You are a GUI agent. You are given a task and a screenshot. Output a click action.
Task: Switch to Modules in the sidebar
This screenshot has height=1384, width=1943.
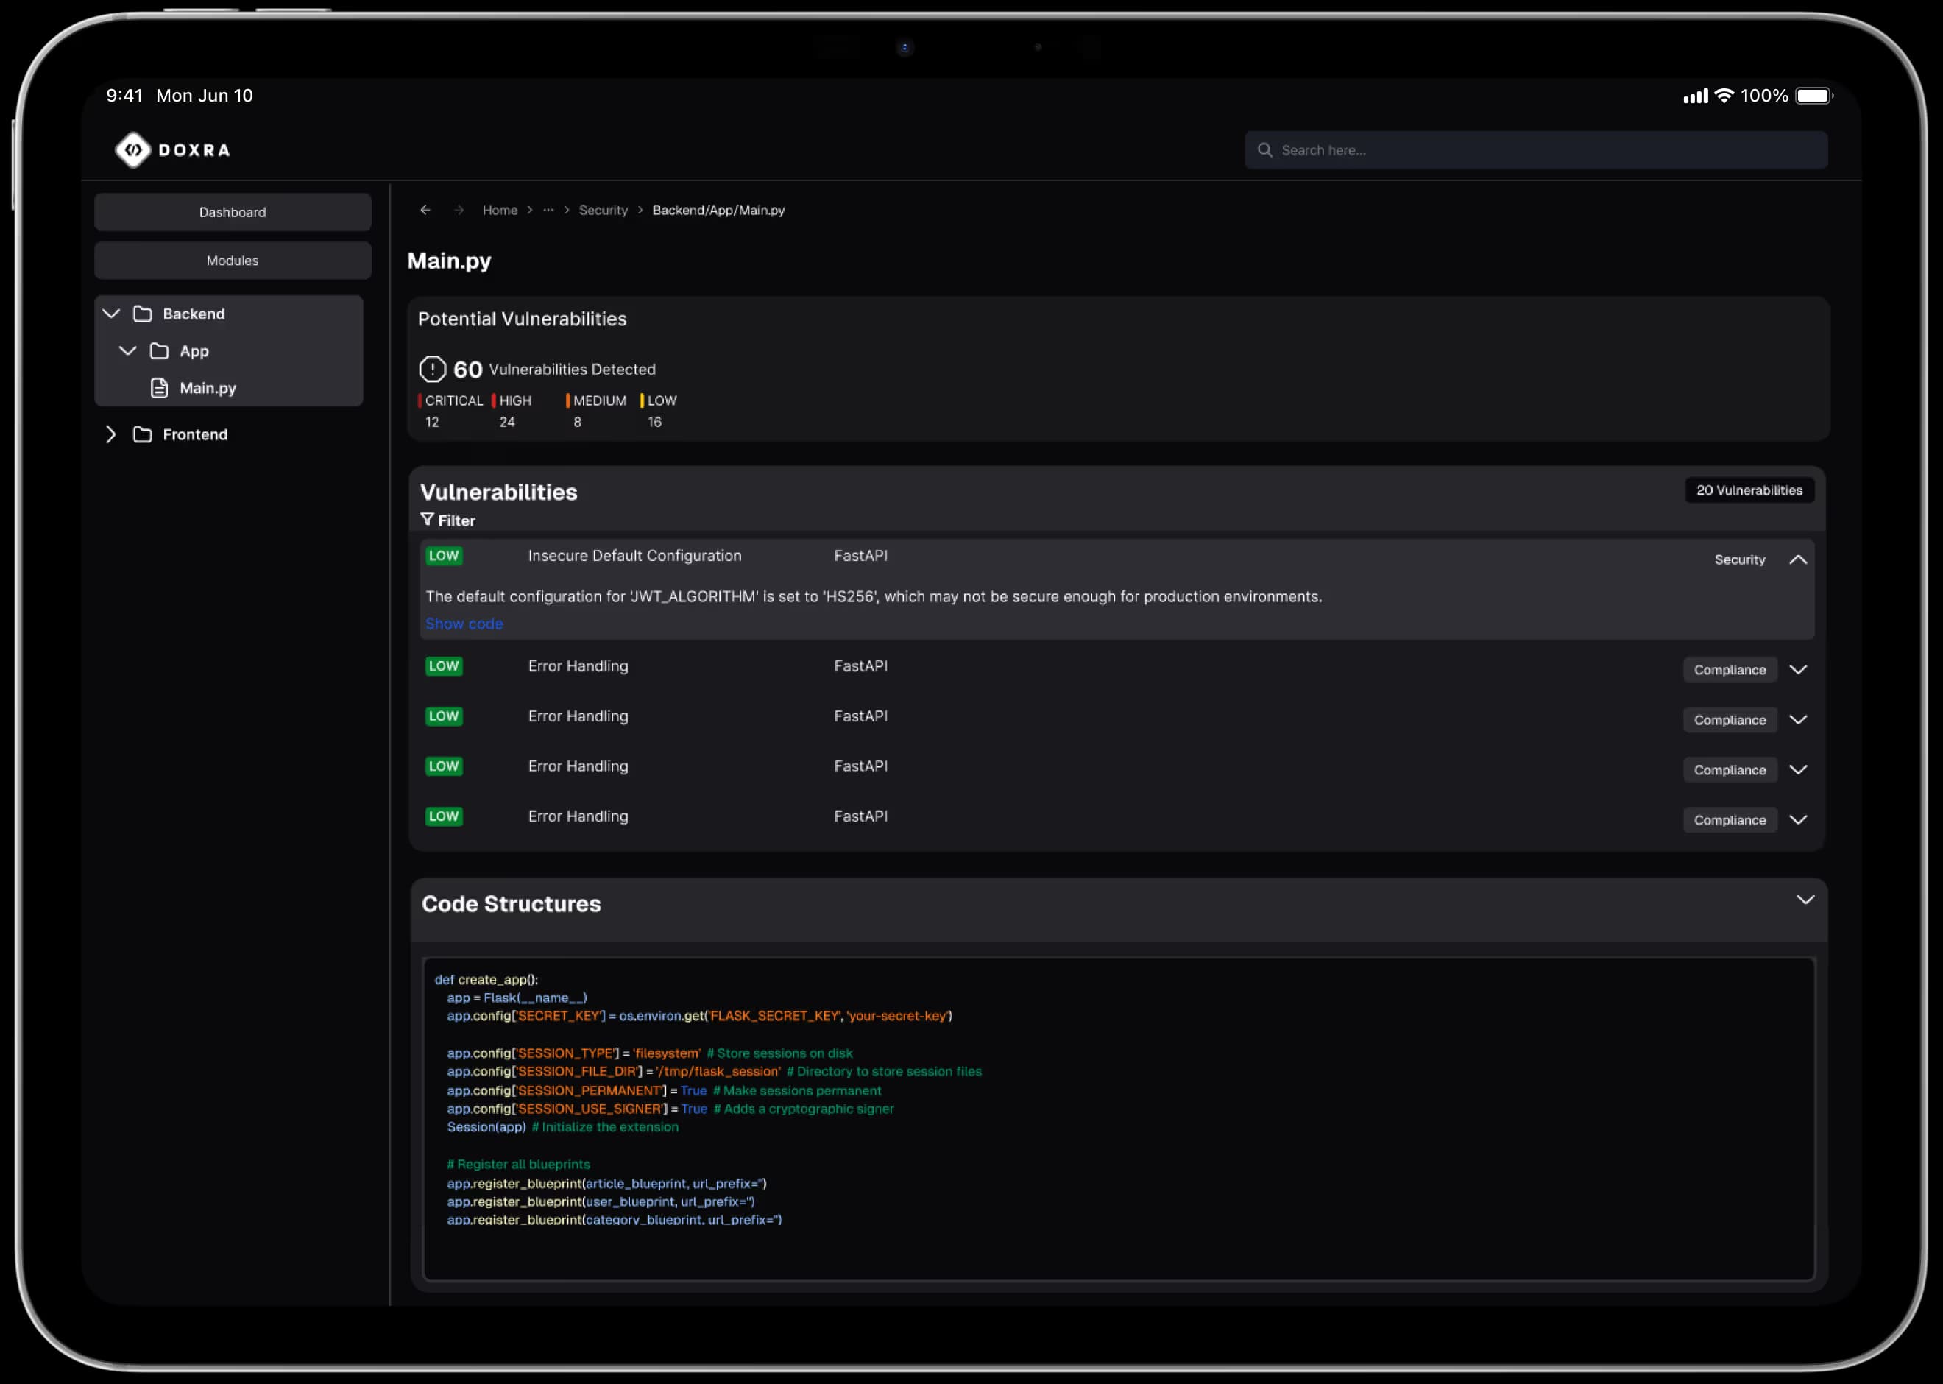(x=232, y=260)
